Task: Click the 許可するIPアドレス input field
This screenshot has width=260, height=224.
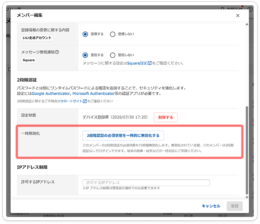Action: 146,183
